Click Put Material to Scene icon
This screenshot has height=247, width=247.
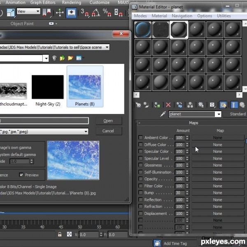coord(146,105)
